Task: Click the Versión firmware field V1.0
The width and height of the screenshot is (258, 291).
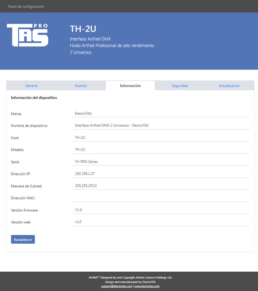Action: (161, 210)
